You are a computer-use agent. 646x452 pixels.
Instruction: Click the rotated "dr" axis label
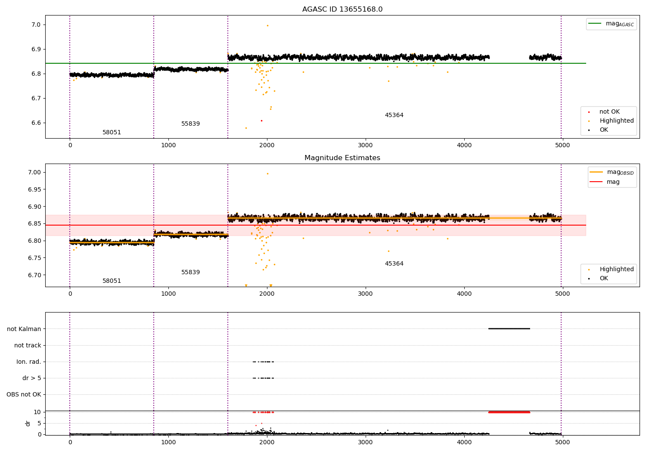pos(28,423)
